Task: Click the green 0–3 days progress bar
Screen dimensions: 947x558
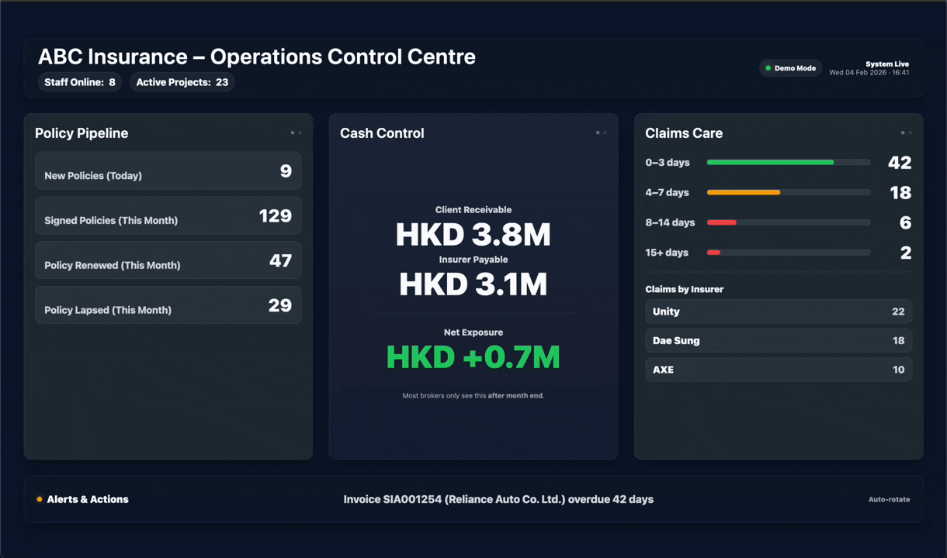Action: [770, 163]
